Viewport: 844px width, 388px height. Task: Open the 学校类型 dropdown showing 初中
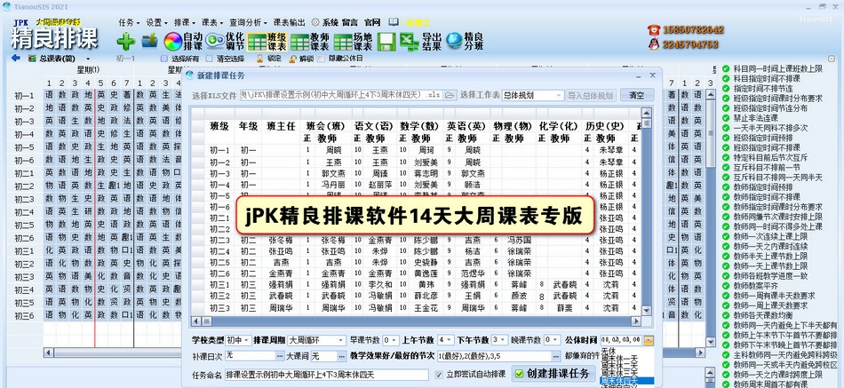238,340
